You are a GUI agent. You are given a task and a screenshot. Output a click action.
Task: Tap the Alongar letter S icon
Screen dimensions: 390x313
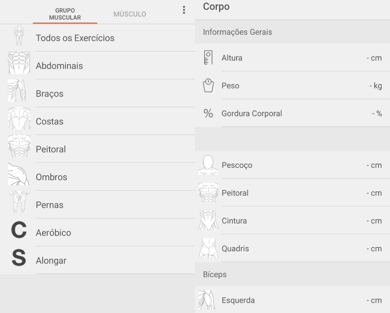[19, 258]
